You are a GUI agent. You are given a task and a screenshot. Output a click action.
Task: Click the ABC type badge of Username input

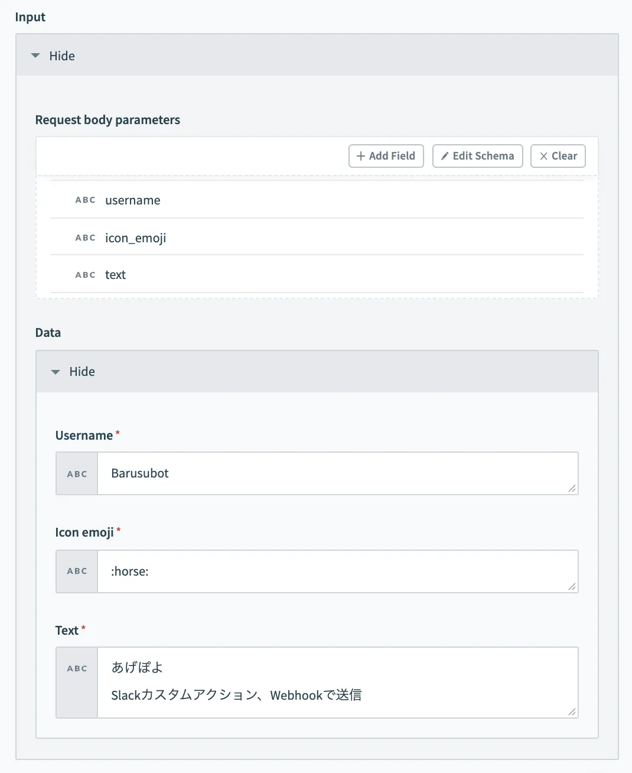(77, 474)
